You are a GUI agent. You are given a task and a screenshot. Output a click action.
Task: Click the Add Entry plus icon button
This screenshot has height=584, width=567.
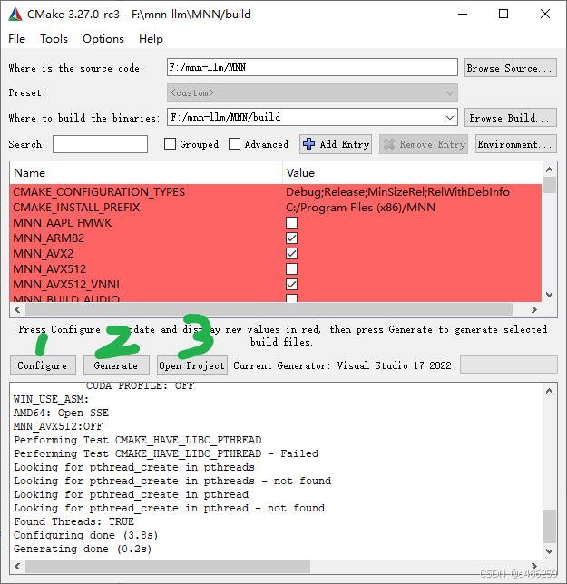336,144
